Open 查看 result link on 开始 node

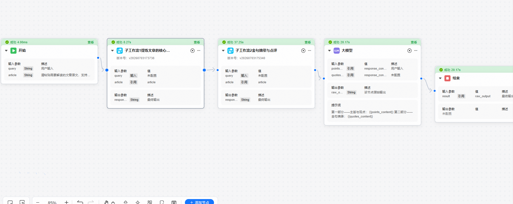point(91,42)
